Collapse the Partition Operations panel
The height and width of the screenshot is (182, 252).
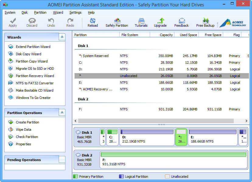click(x=62, y=113)
